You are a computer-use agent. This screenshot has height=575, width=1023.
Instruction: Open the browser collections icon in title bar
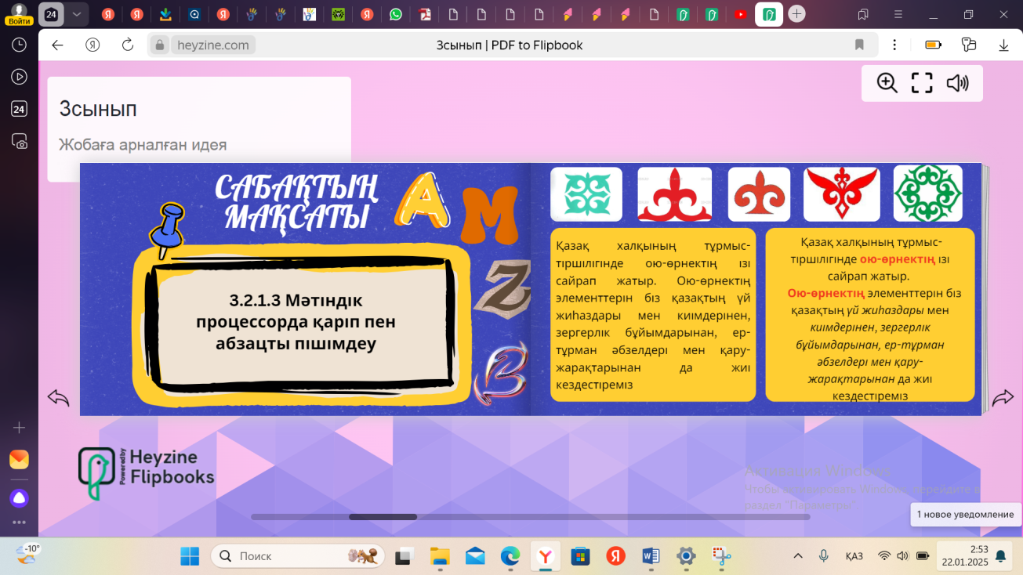pos(863,14)
